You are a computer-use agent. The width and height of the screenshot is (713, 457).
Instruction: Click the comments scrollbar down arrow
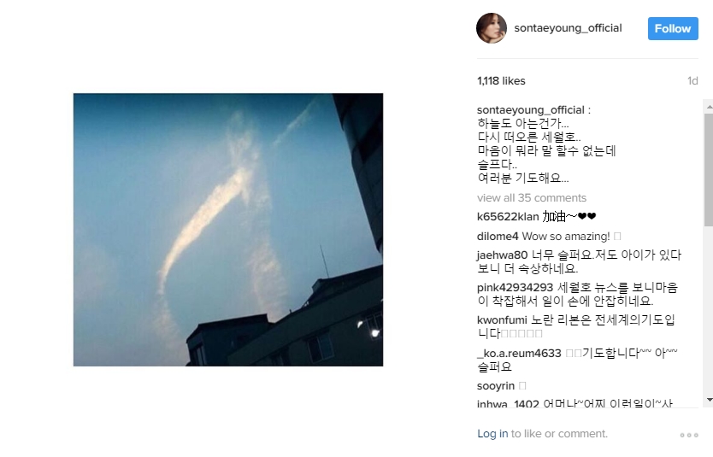pyautogui.click(x=709, y=400)
